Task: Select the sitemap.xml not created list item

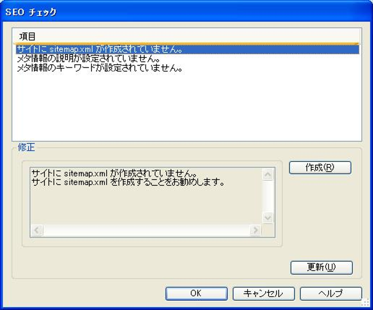Action: coord(188,49)
